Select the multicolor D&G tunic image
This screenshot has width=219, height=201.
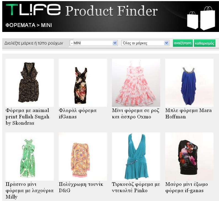point(83,156)
